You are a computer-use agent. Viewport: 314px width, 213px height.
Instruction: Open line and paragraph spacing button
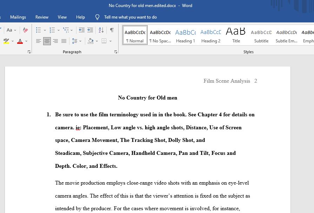point(74,41)
